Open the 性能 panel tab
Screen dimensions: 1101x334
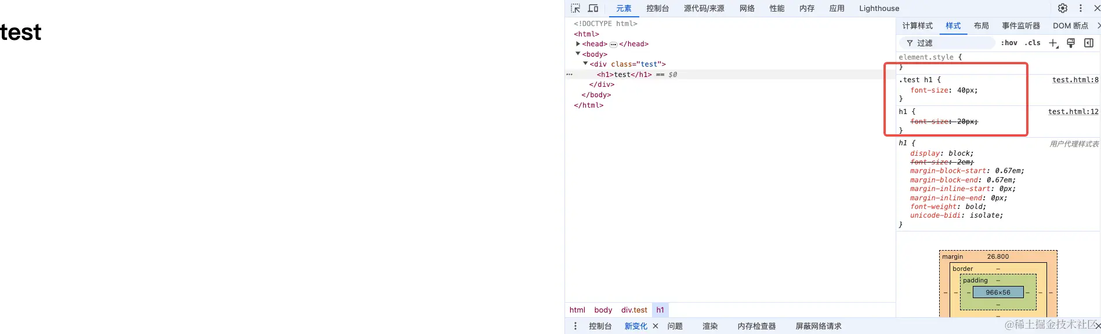[777, 8]
